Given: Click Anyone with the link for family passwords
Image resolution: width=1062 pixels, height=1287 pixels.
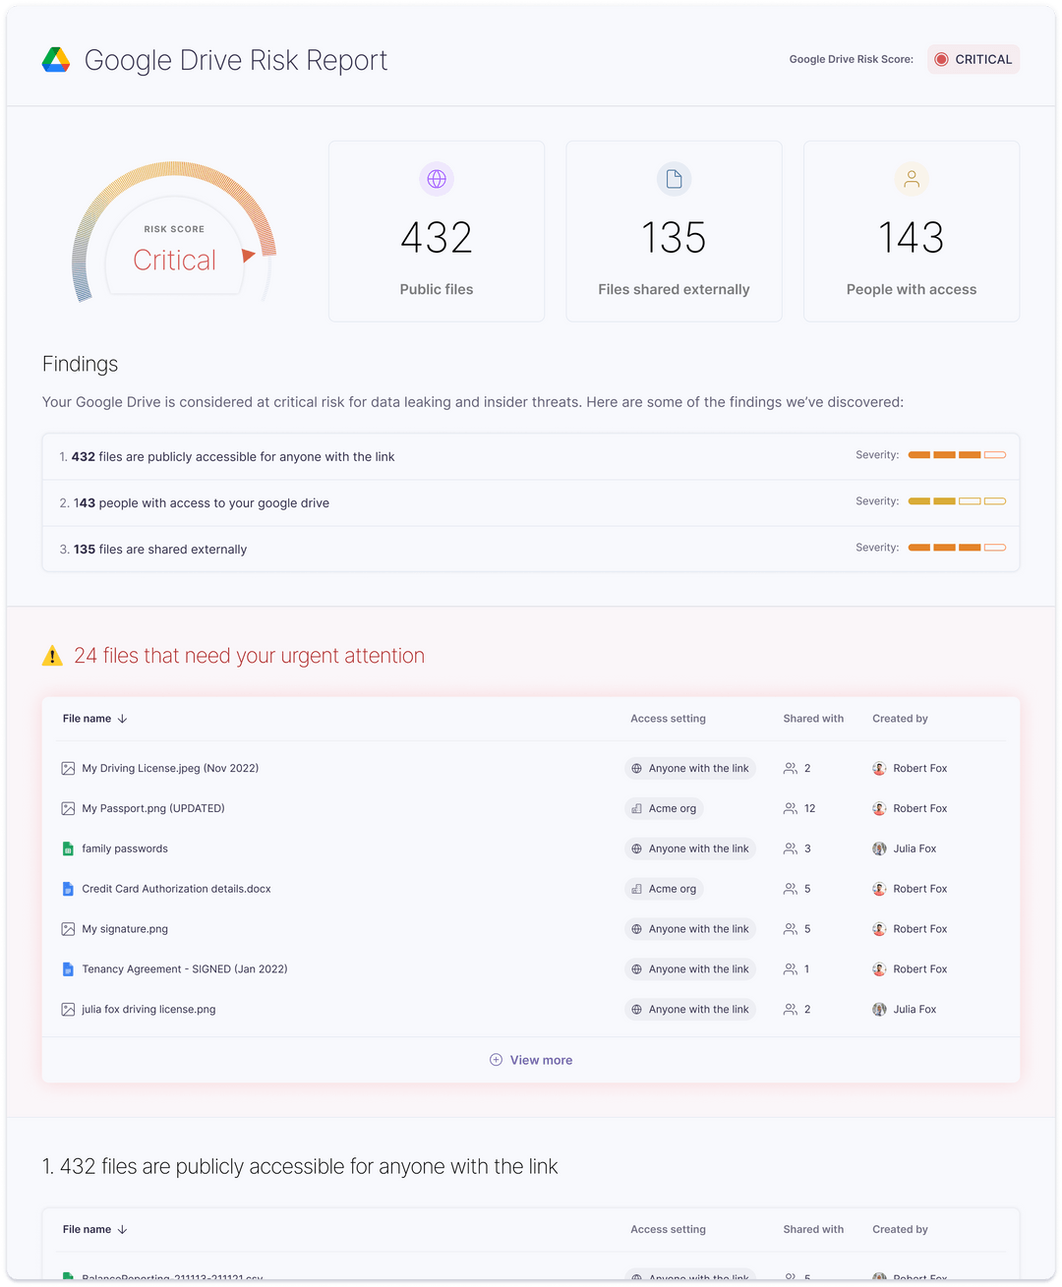Looking at the screenshot, I should pyautogui.click(x=690, y=848).
